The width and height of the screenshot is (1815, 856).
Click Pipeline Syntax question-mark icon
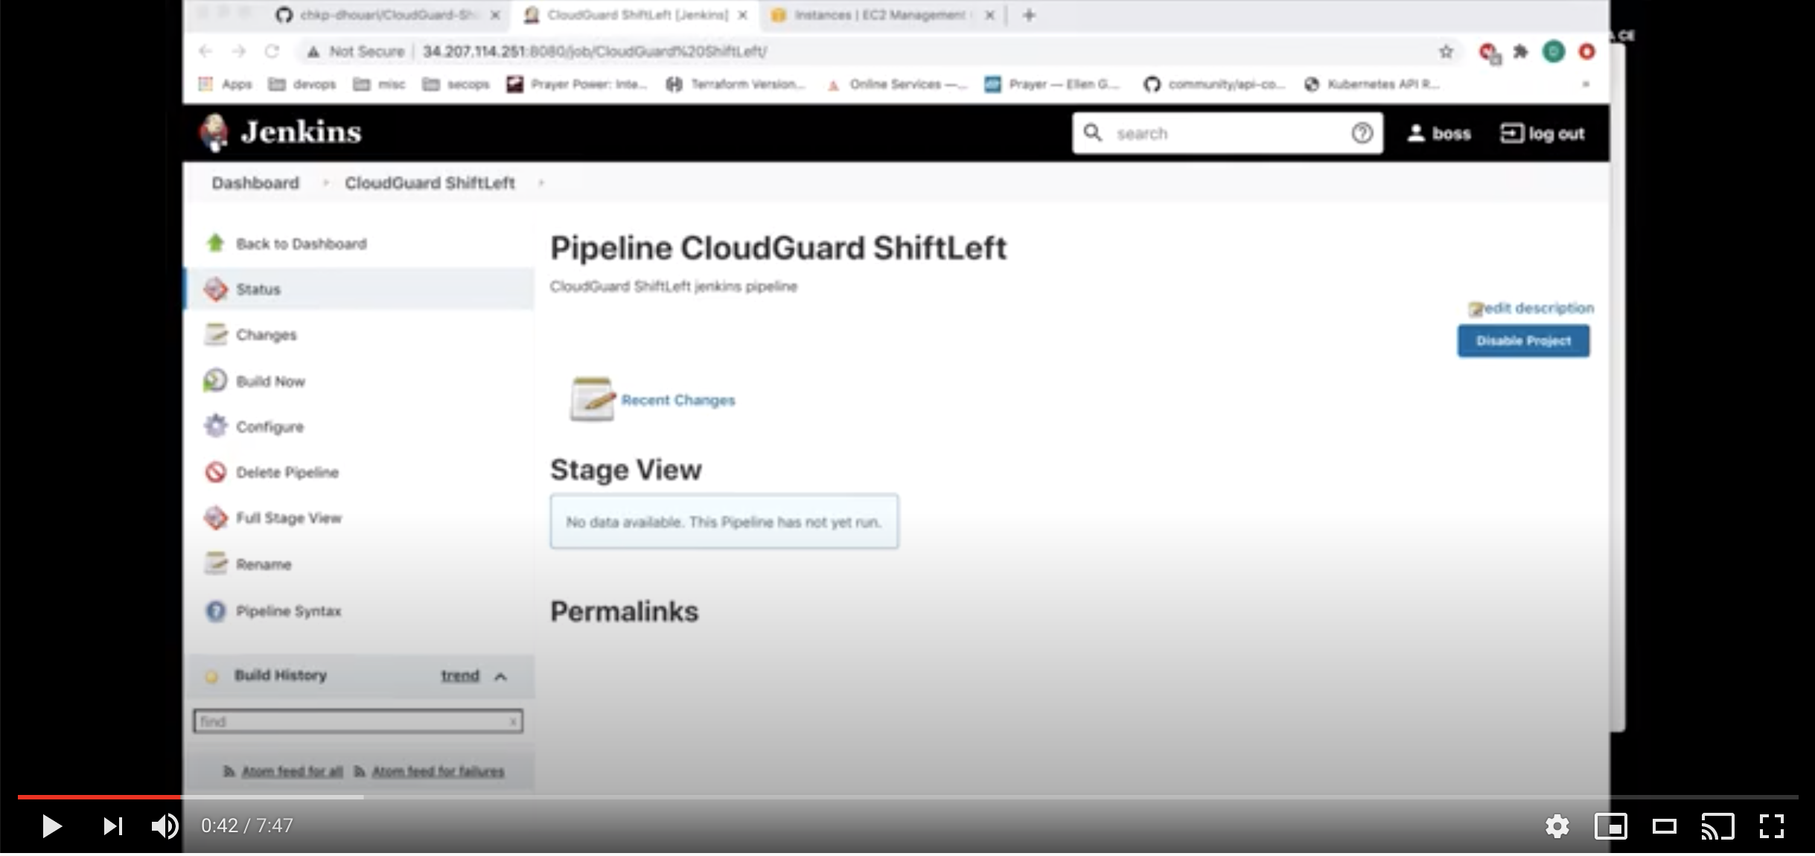pyautogui.click(x=215, y=611)
